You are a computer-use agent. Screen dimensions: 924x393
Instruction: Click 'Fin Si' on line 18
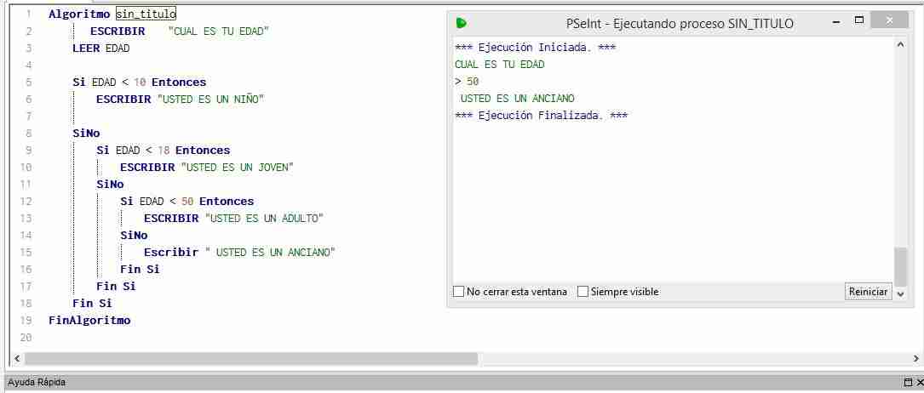pos(92,304)
